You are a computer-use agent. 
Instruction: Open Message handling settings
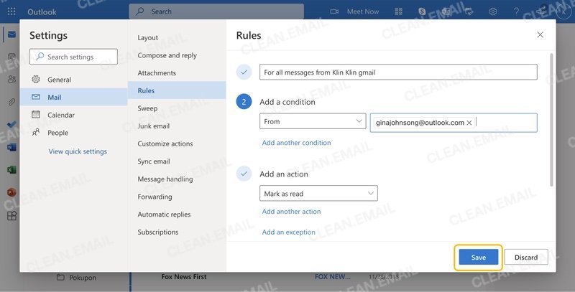pos(177,179)
